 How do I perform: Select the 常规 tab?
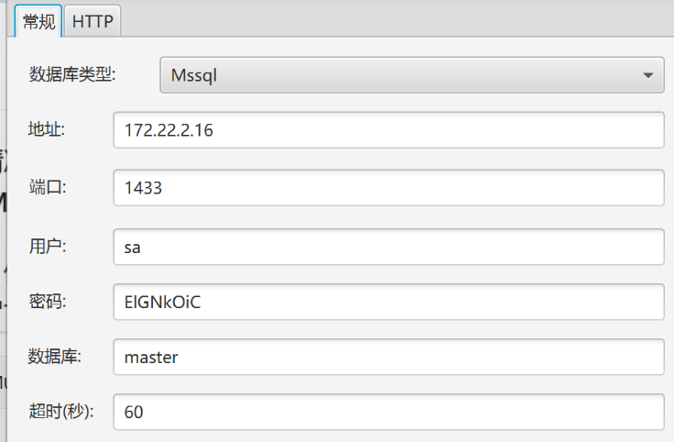[38, 21]
